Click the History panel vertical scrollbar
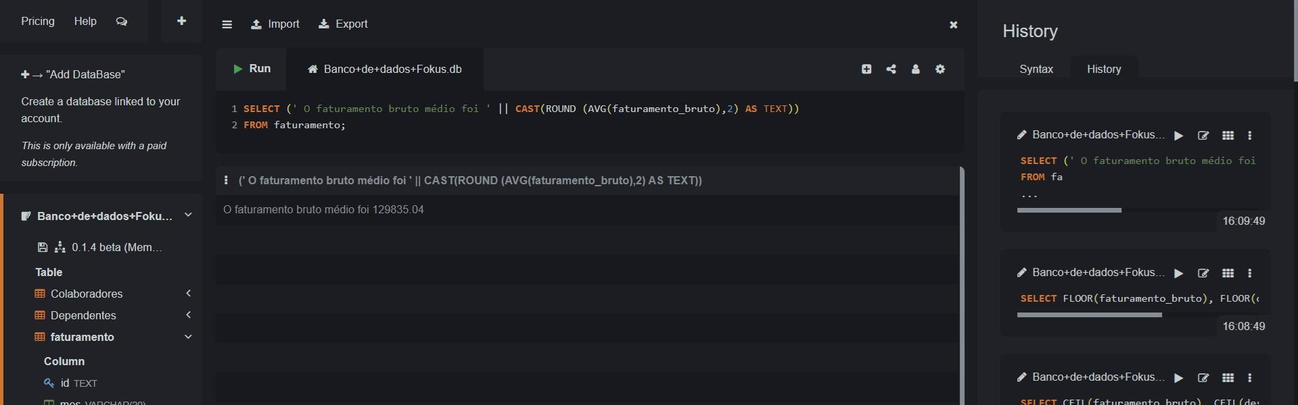 1295,40
